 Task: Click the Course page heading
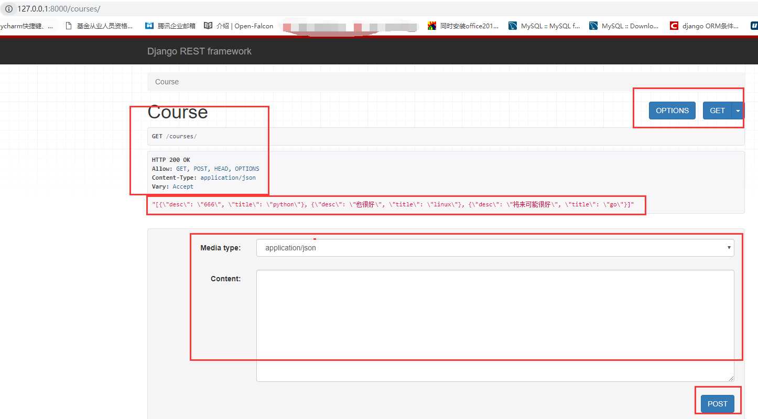(x=178, y=112)
